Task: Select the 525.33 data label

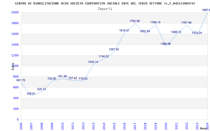Action: (41, 89)
